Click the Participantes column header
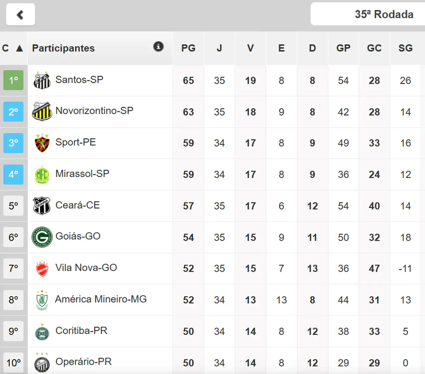Image resolution: width=425 pixels, height=374 pixels. [63, 48]
